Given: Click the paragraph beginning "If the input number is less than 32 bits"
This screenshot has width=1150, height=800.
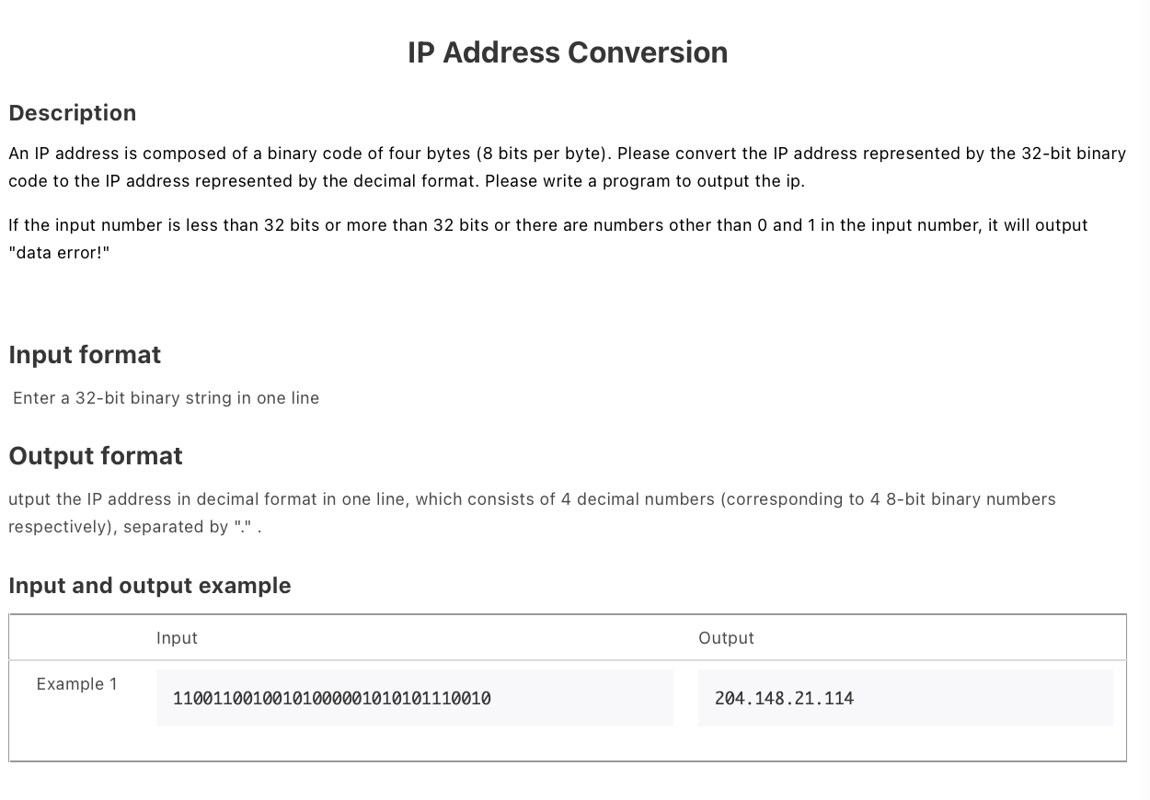Looking at the screenshot, I should coord(548,239).
